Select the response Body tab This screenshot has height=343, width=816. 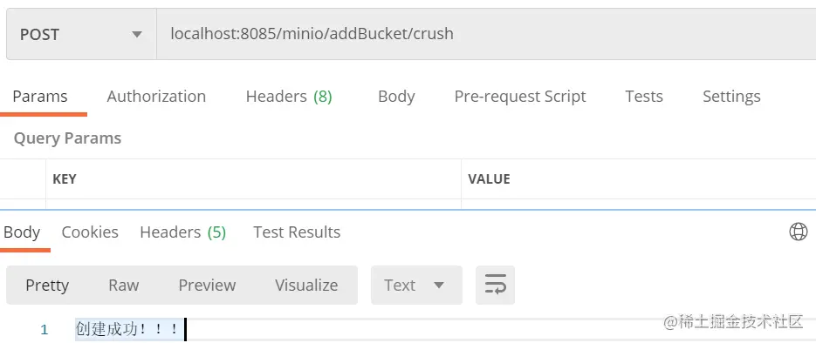22,232
